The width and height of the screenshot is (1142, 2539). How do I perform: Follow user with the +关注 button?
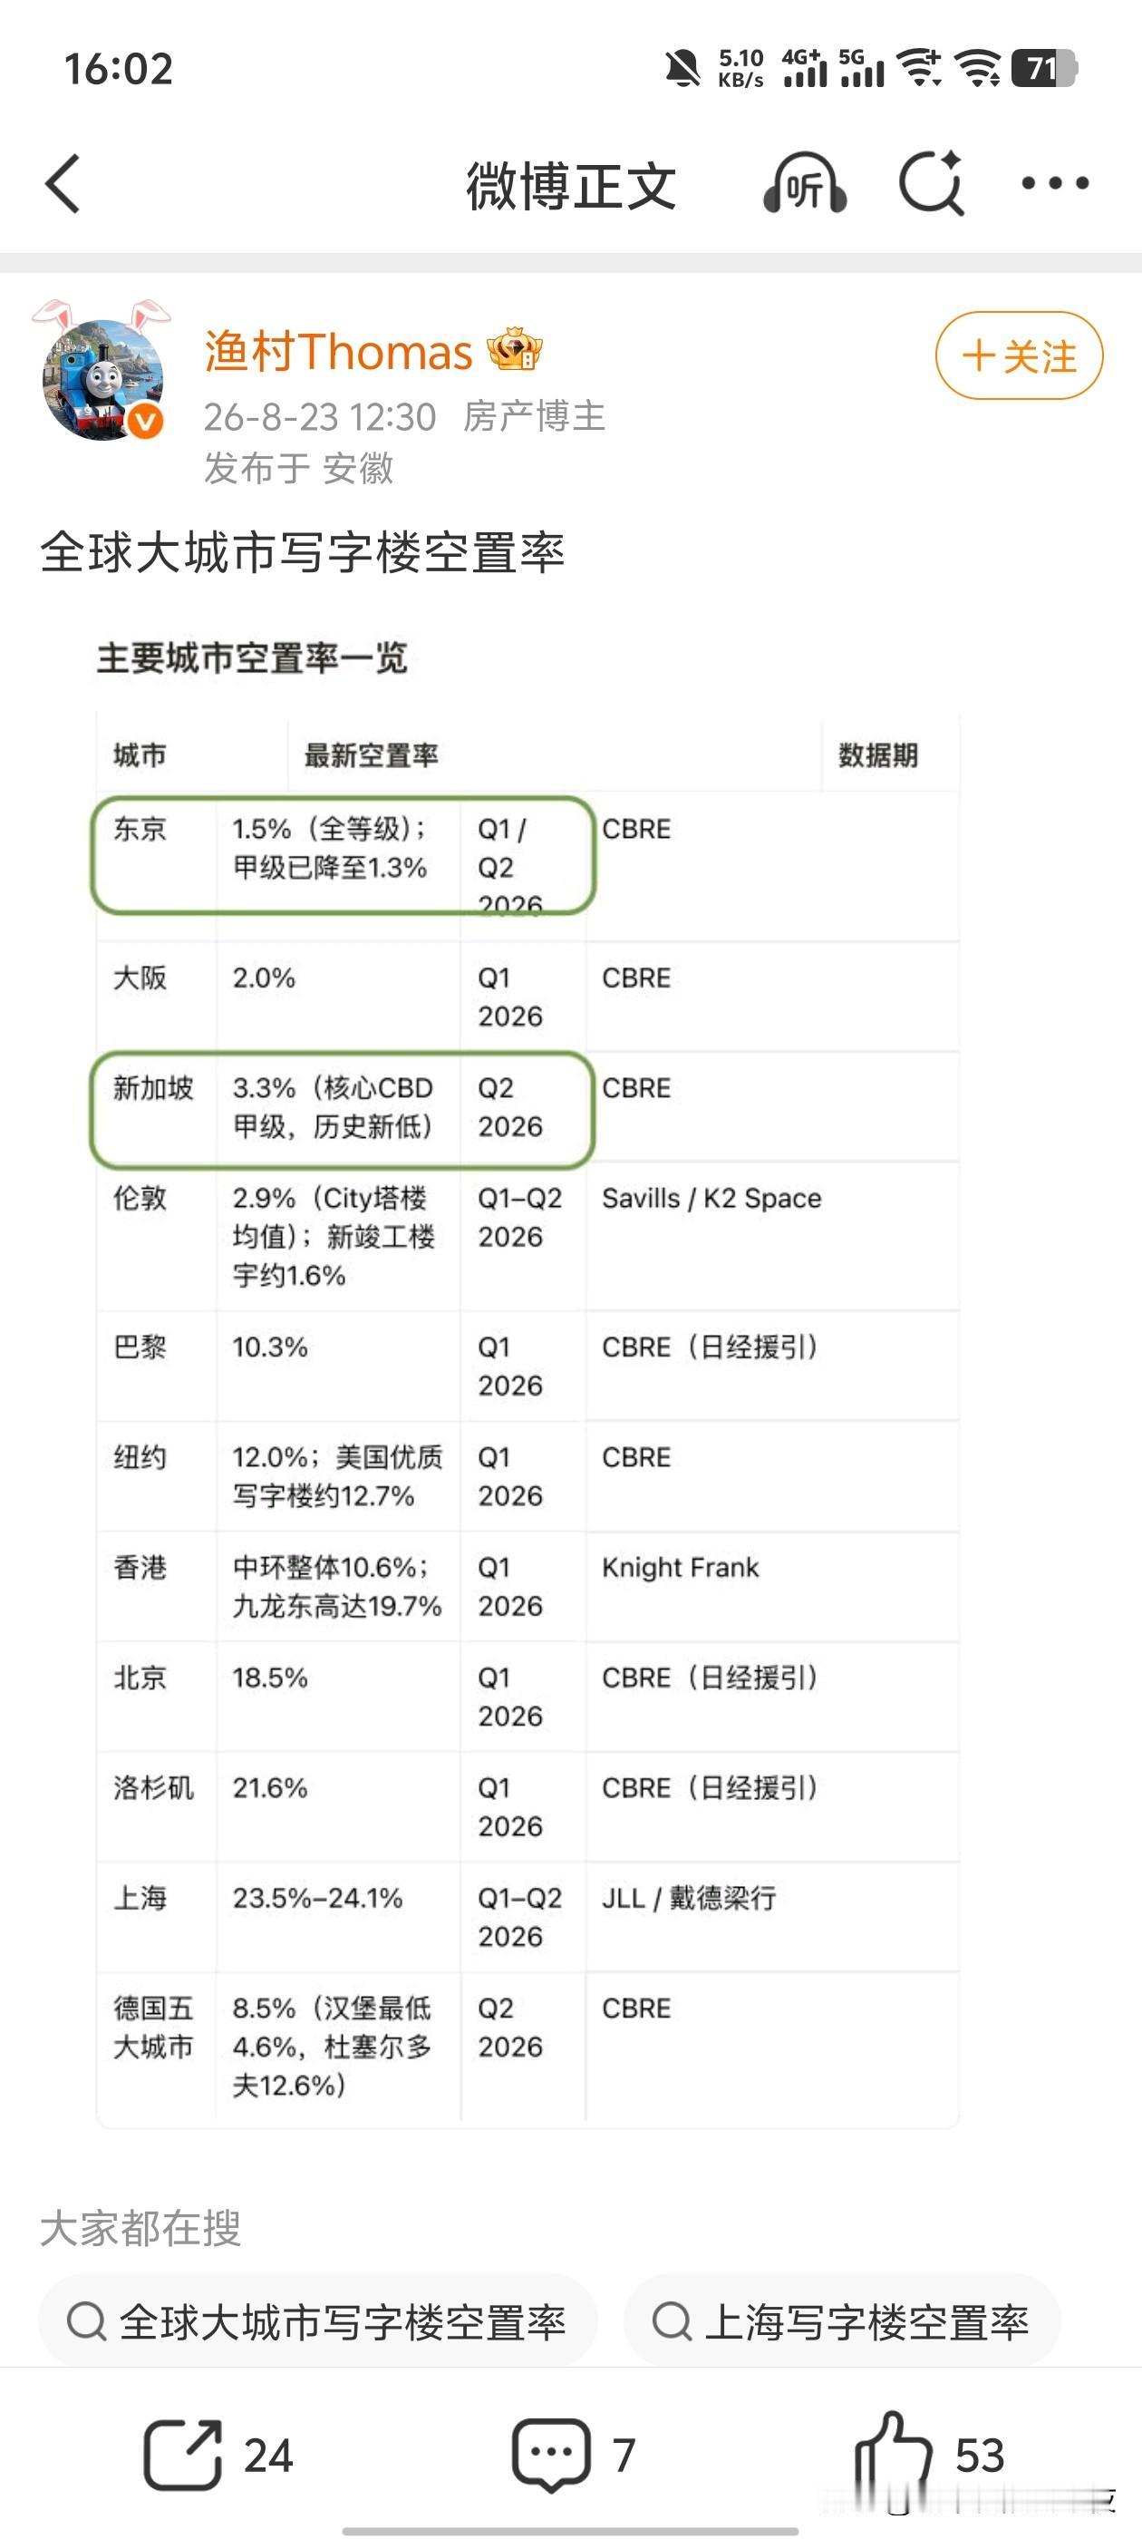(x=1019, y=355)
